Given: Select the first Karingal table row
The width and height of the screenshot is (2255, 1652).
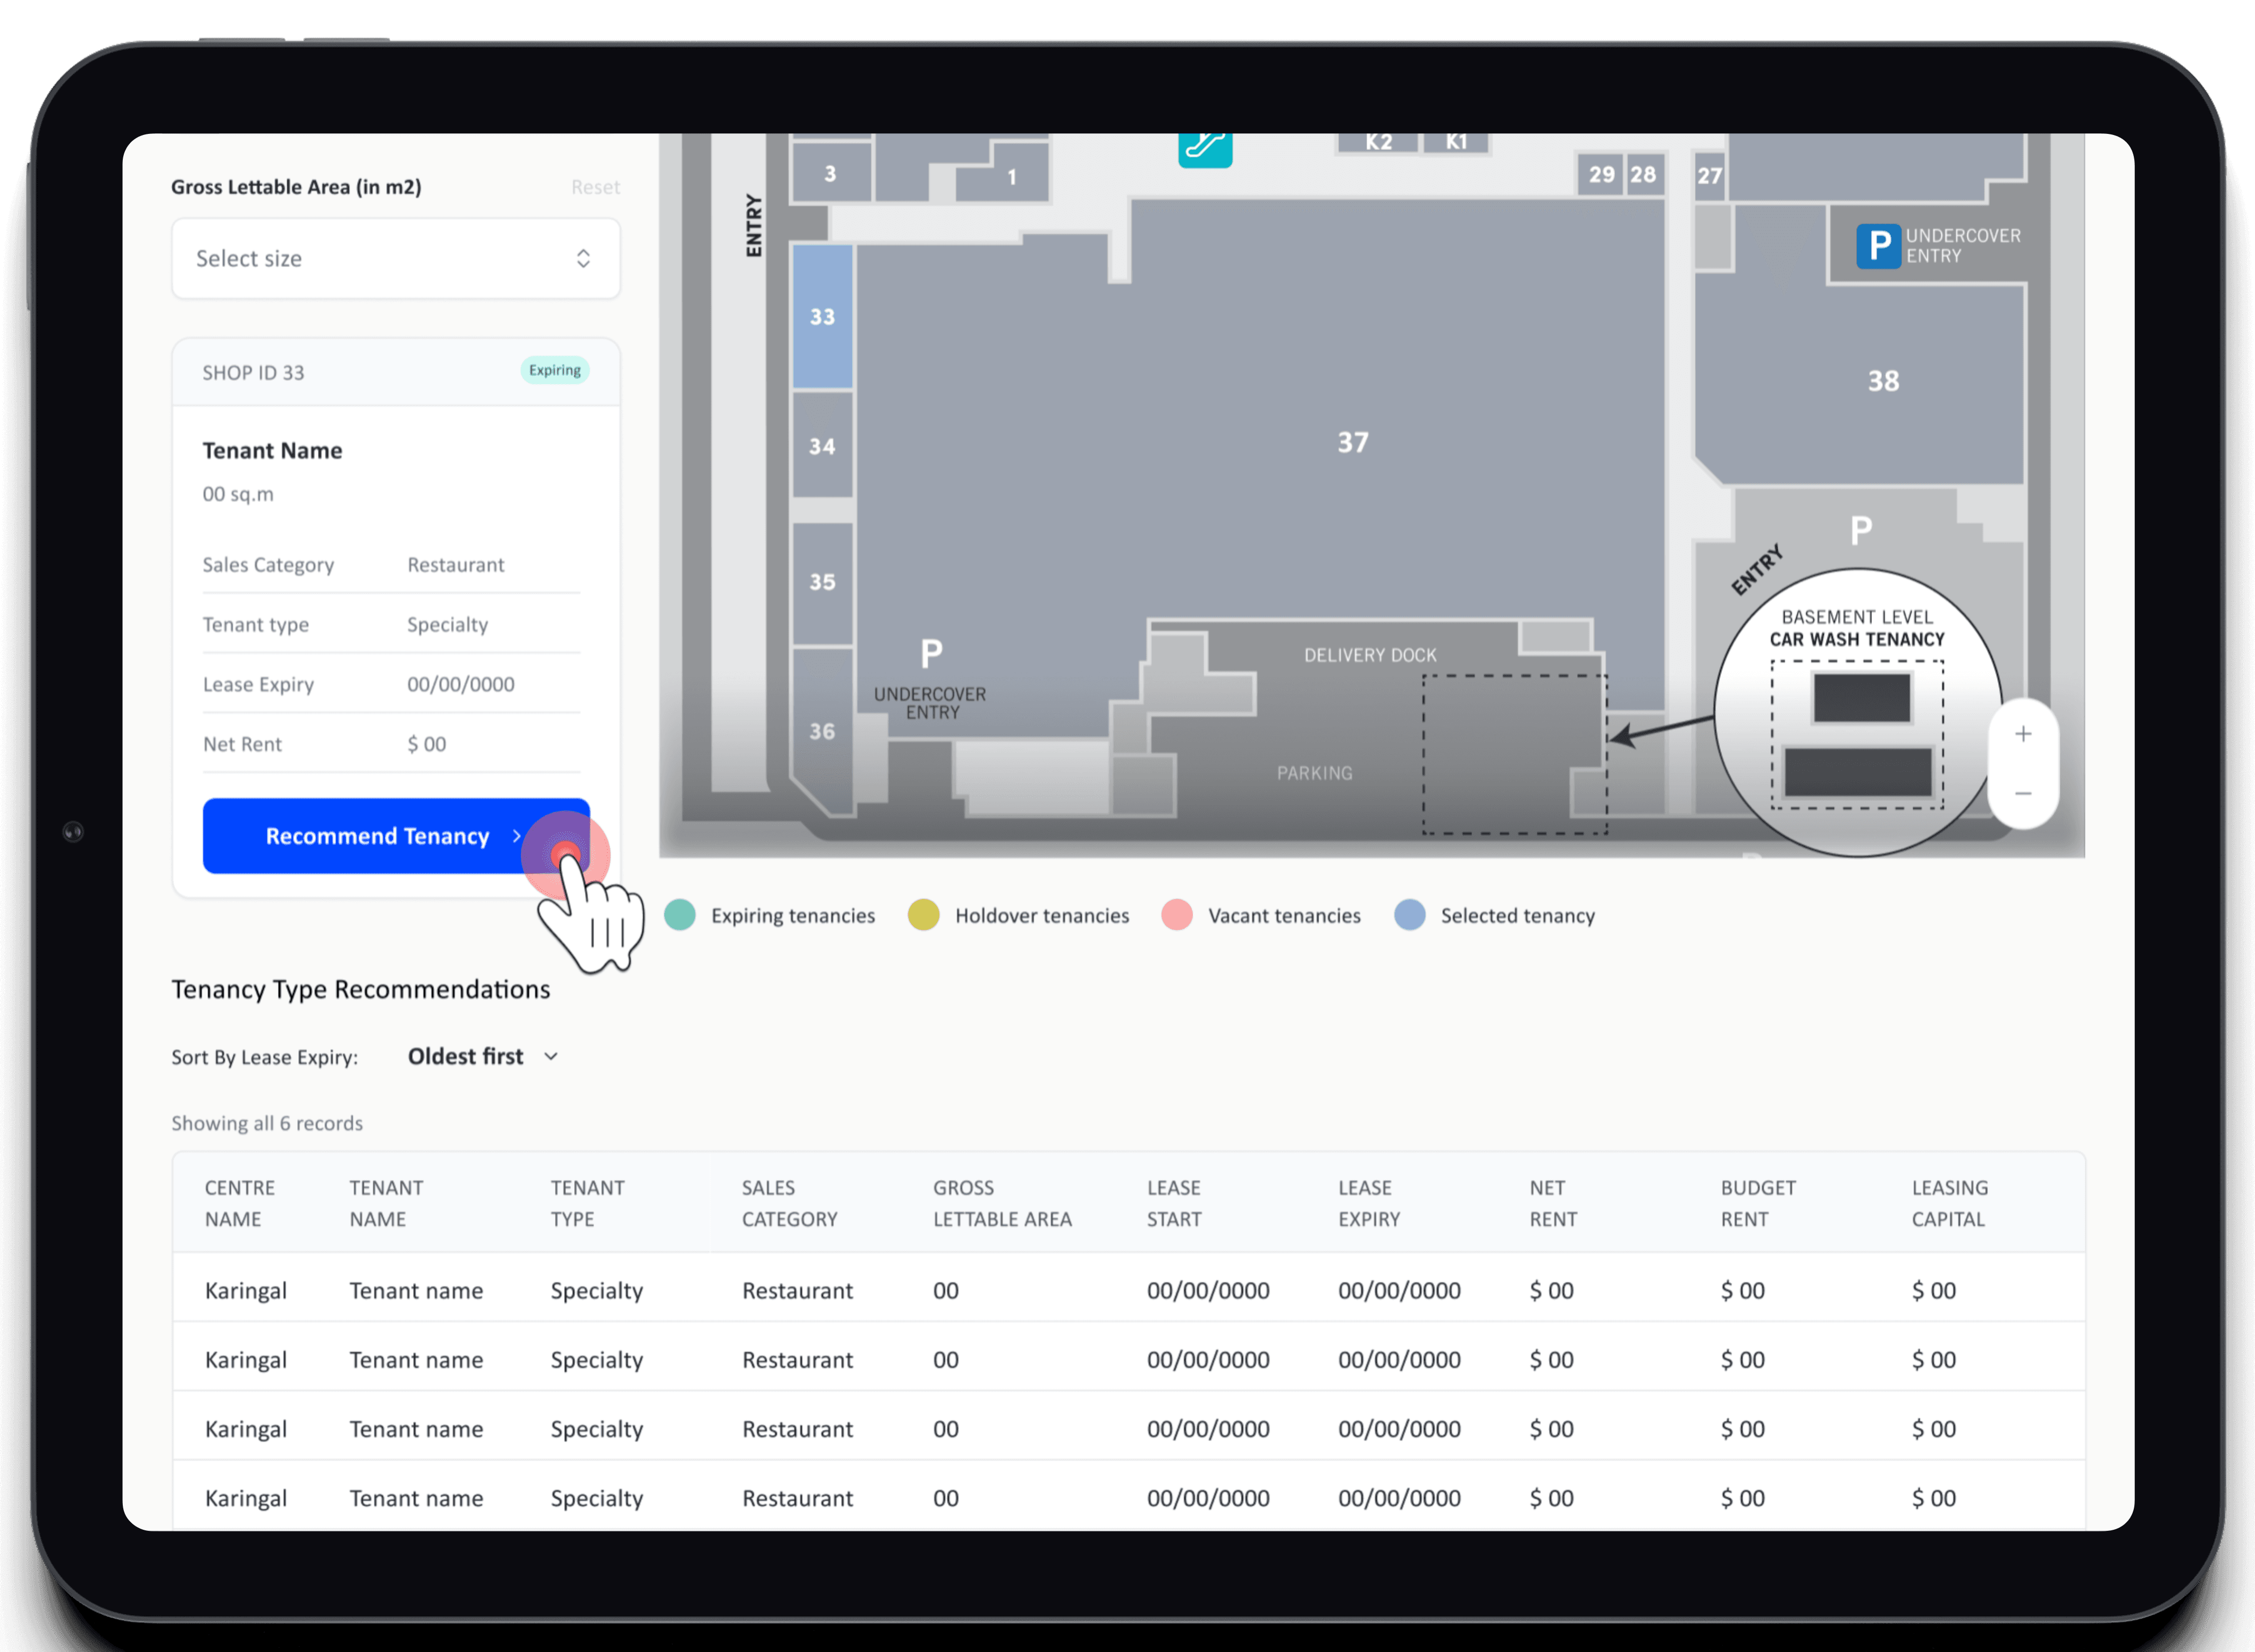Looking at the screenshot, I should tap(1127, 1290).
